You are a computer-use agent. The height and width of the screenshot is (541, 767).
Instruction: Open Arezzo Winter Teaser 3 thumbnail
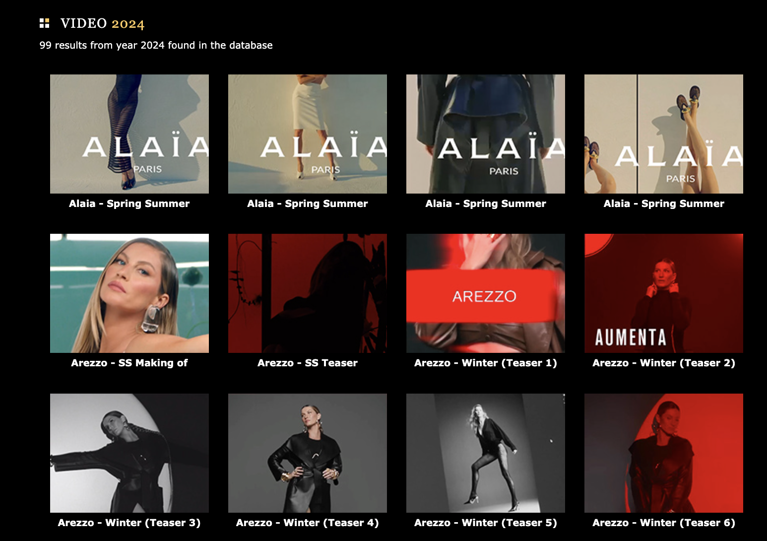pos(129,453)
